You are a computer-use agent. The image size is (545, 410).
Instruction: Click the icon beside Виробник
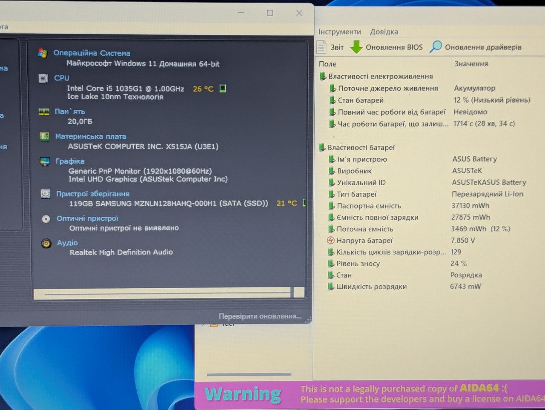pos(332,171)
